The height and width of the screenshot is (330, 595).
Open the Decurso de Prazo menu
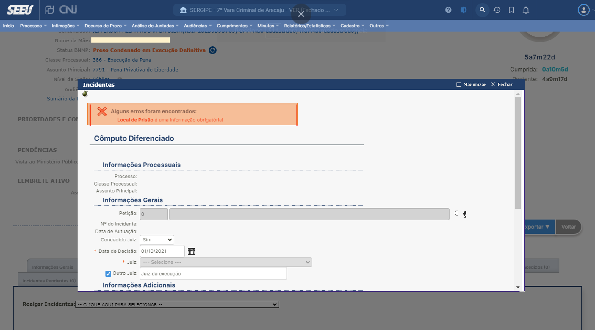(x=106, y=26)
